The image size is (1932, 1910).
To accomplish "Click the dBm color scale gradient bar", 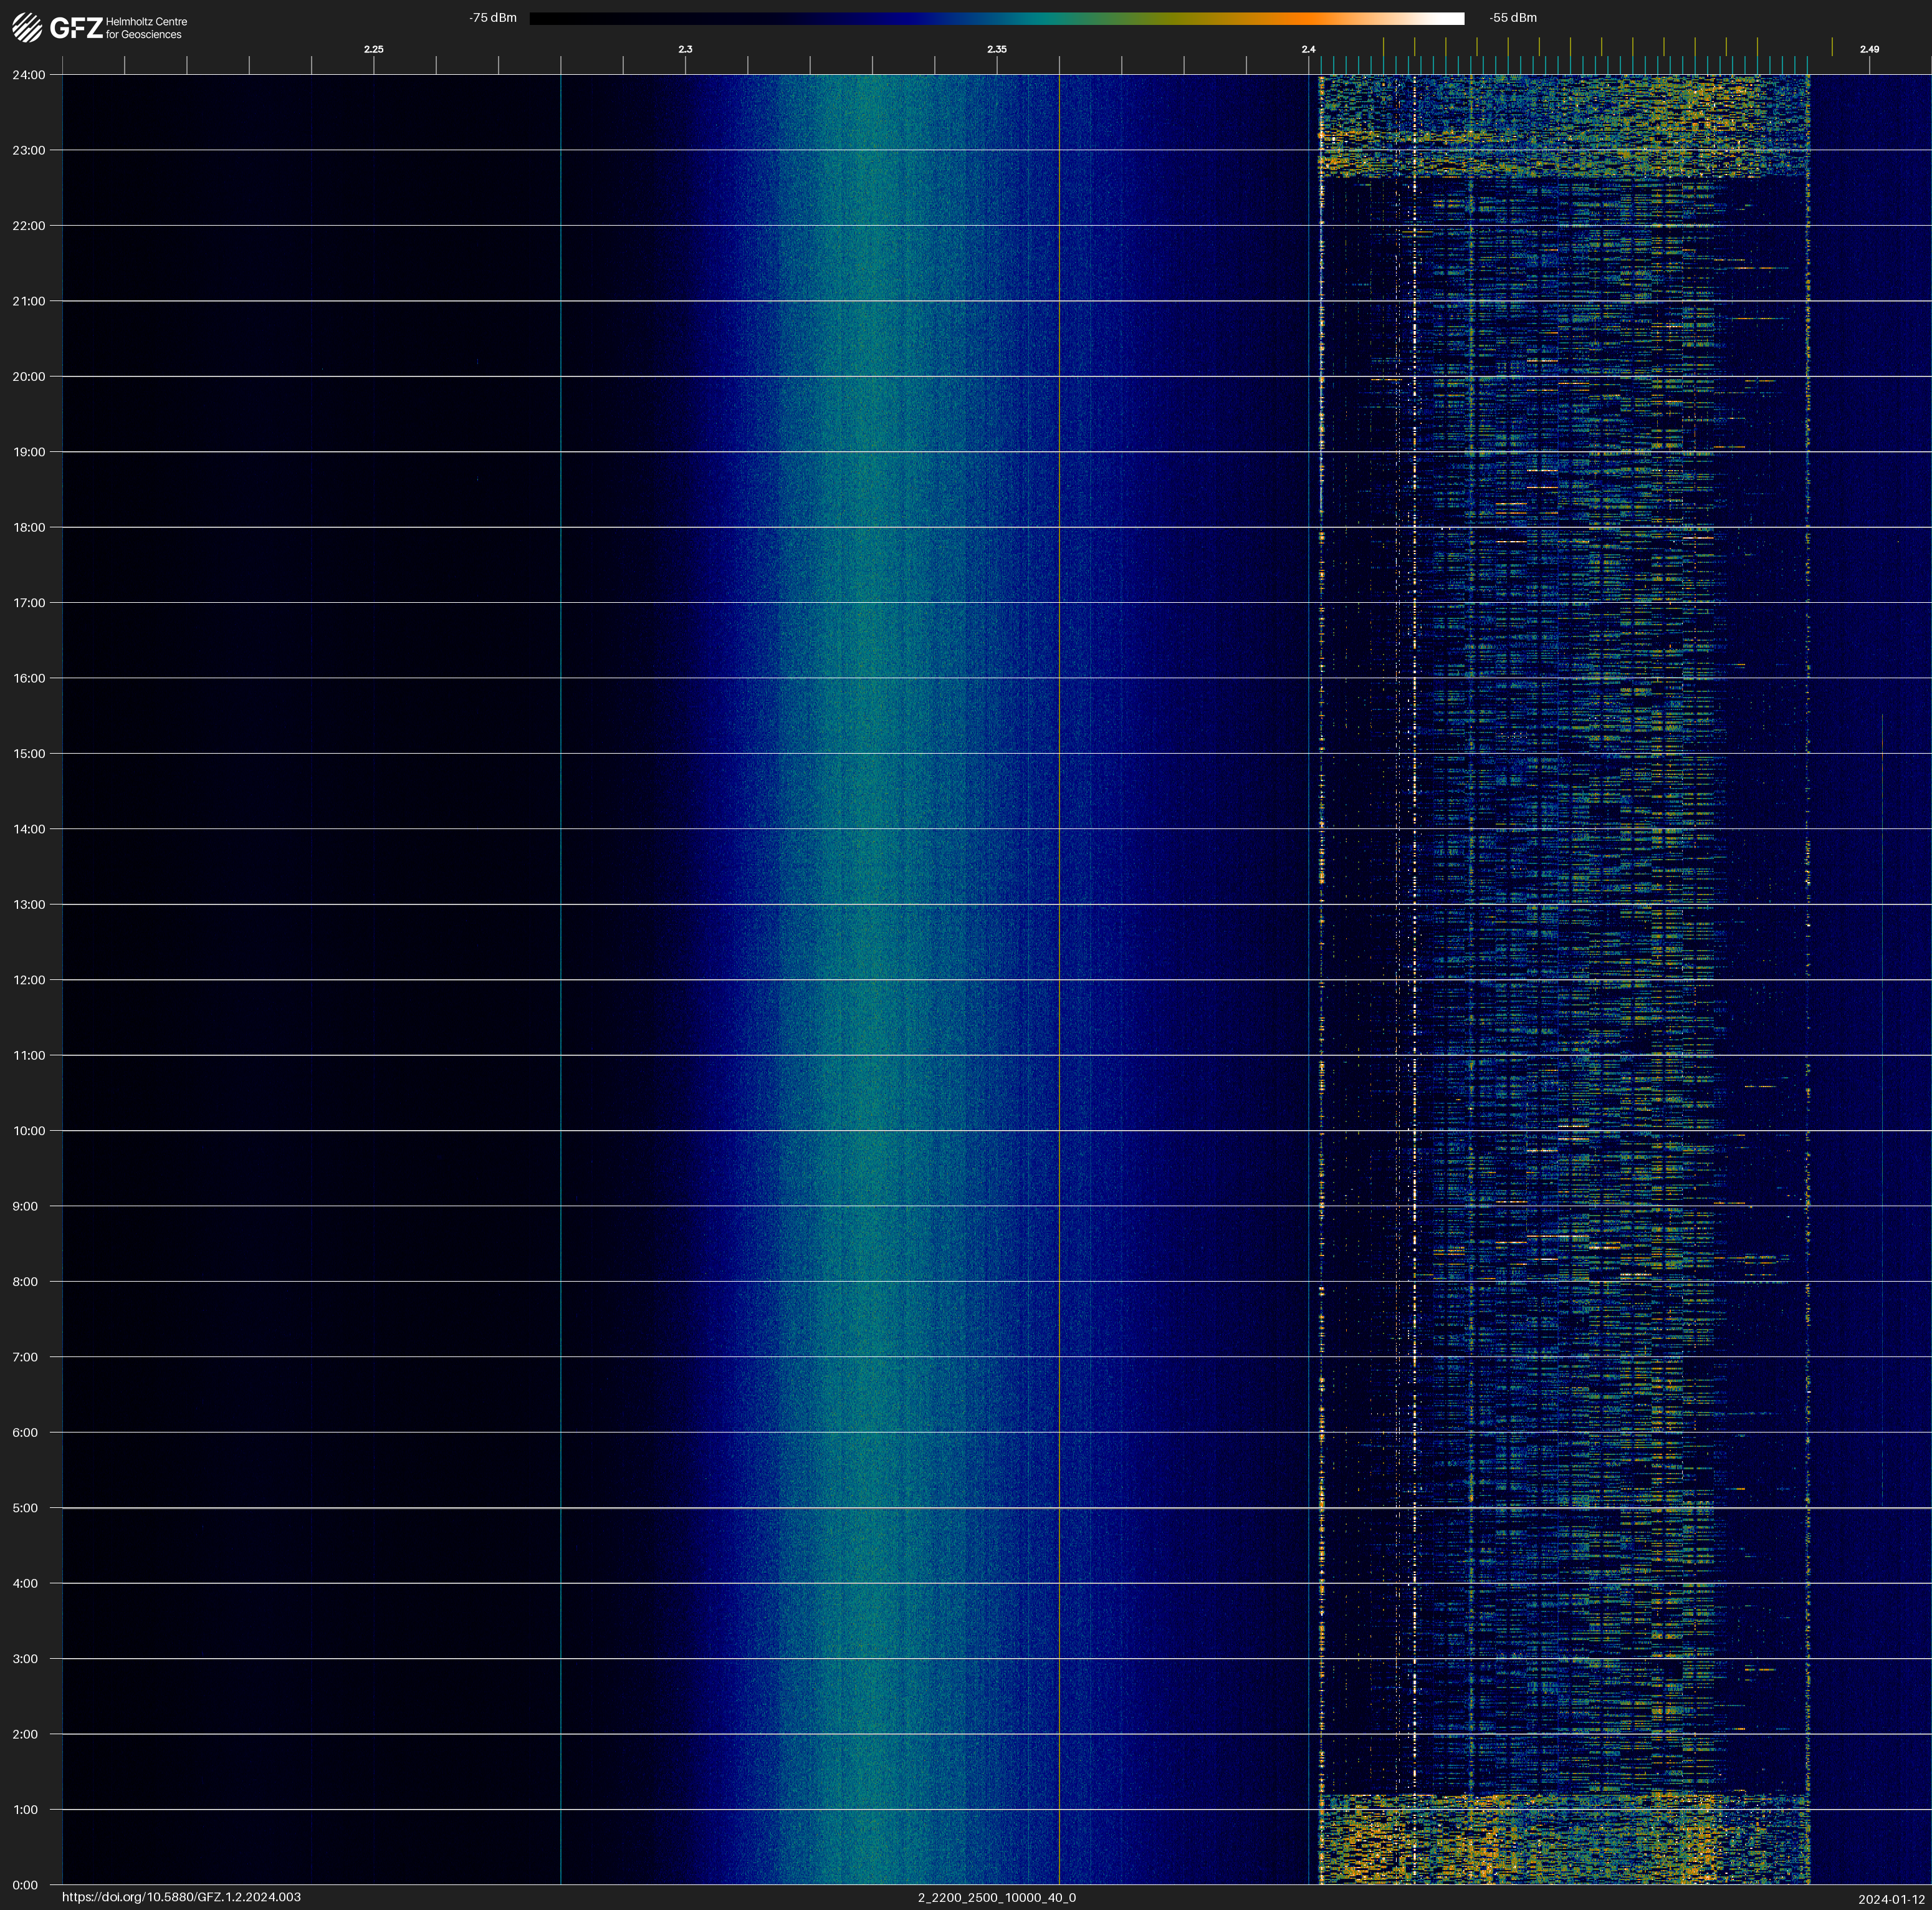I will [x=996, y=18].
